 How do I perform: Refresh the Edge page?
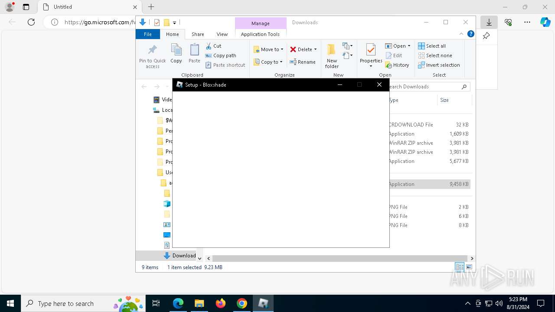coord(31,22)
